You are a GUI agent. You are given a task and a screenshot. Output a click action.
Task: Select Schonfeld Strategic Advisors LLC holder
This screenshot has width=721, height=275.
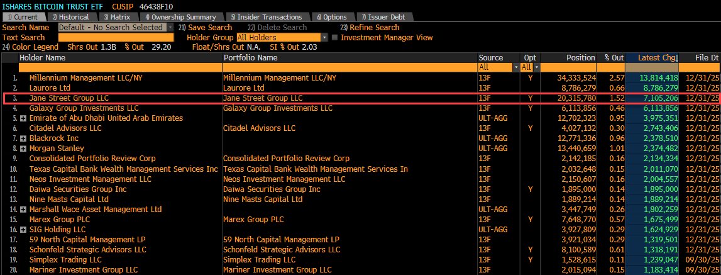click(x=87, y=250)
